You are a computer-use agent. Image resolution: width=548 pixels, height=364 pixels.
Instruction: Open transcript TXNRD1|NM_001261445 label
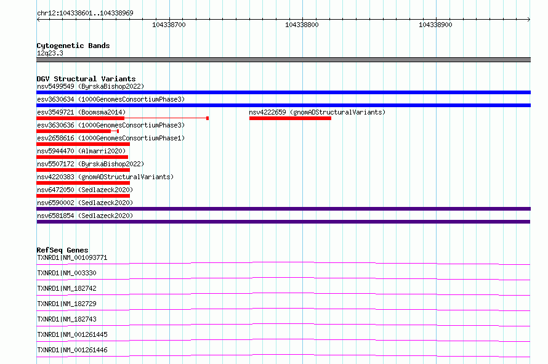coord(72,334)
